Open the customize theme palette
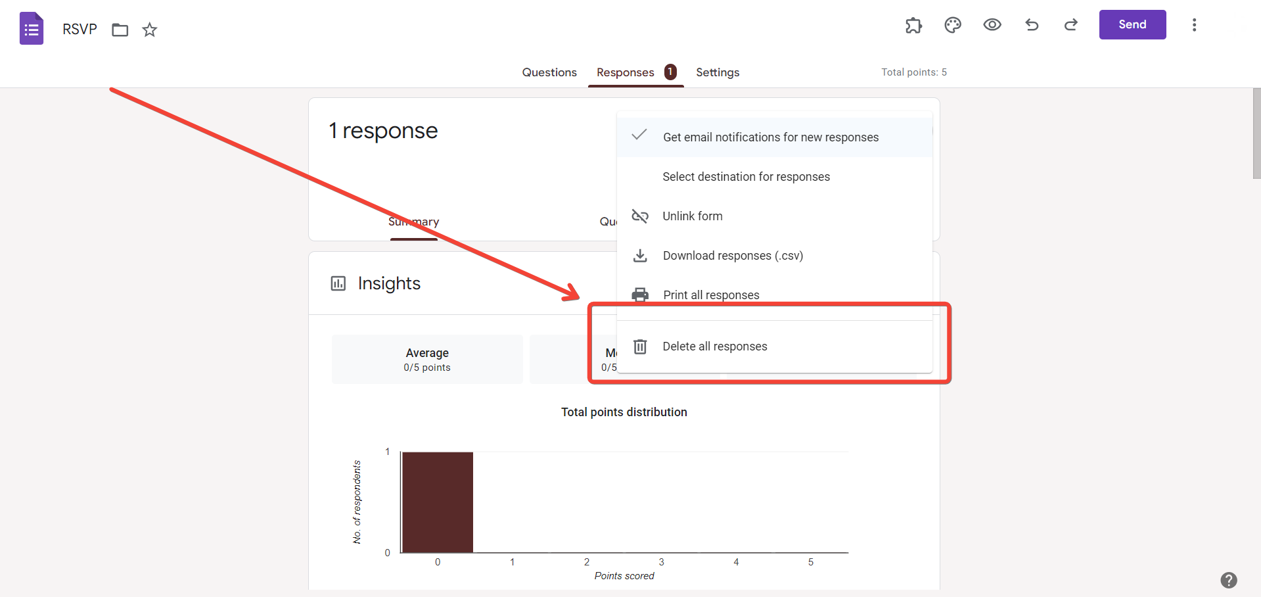The image size is (1261, 597). [953, 25]
